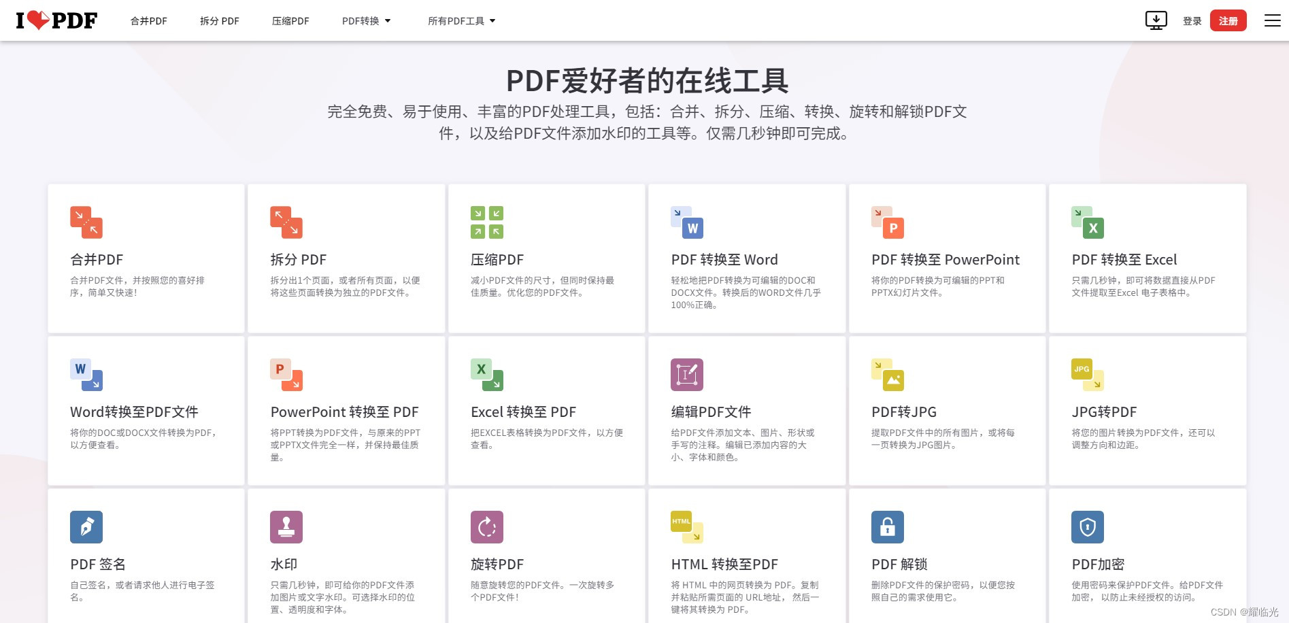The width and height of the screenshot is (1289, 623).
Task: Click the 旋转PDF title
Action: click(497, 565)
